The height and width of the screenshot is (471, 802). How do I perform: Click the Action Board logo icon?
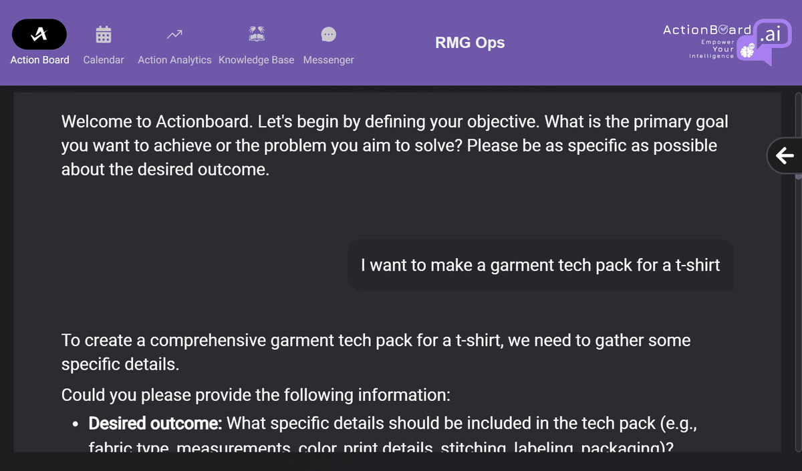click(x=39, y=34)
